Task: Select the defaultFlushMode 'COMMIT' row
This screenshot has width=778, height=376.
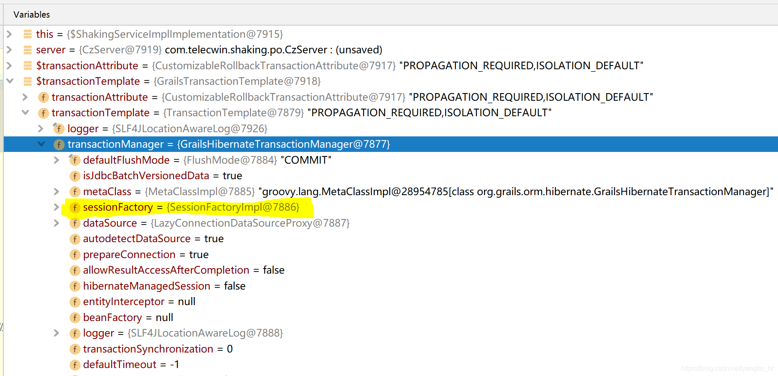Action: 207,160
